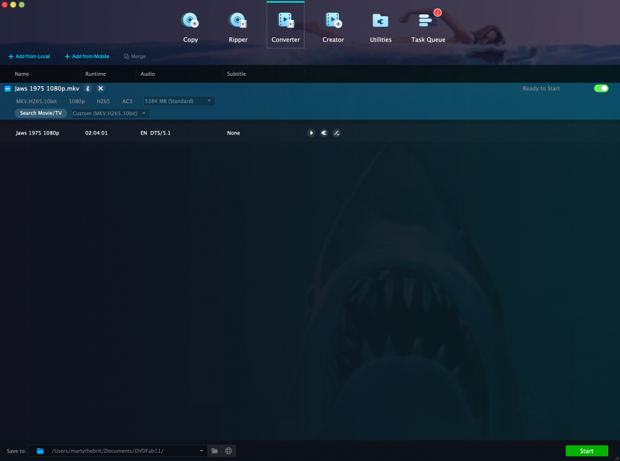This screenshot has width=620, height=461.
Task: Click the globe icon beside save path
Action: [x=229, y=451]
